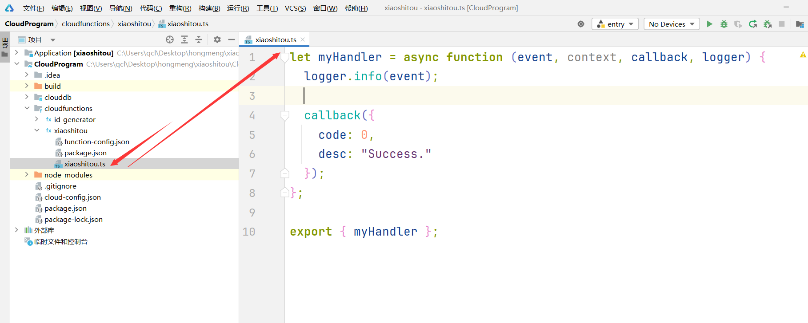This screenshot has height=323, width=808.
Task: Expand the clouddb folder
Action: [27, 97]
